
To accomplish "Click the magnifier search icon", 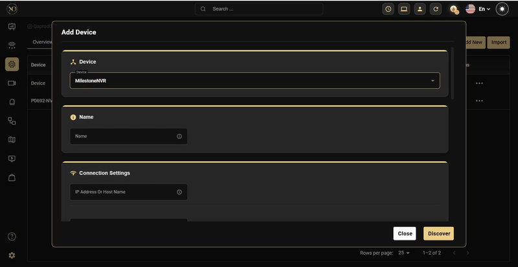I will click(x=203, y=9).
